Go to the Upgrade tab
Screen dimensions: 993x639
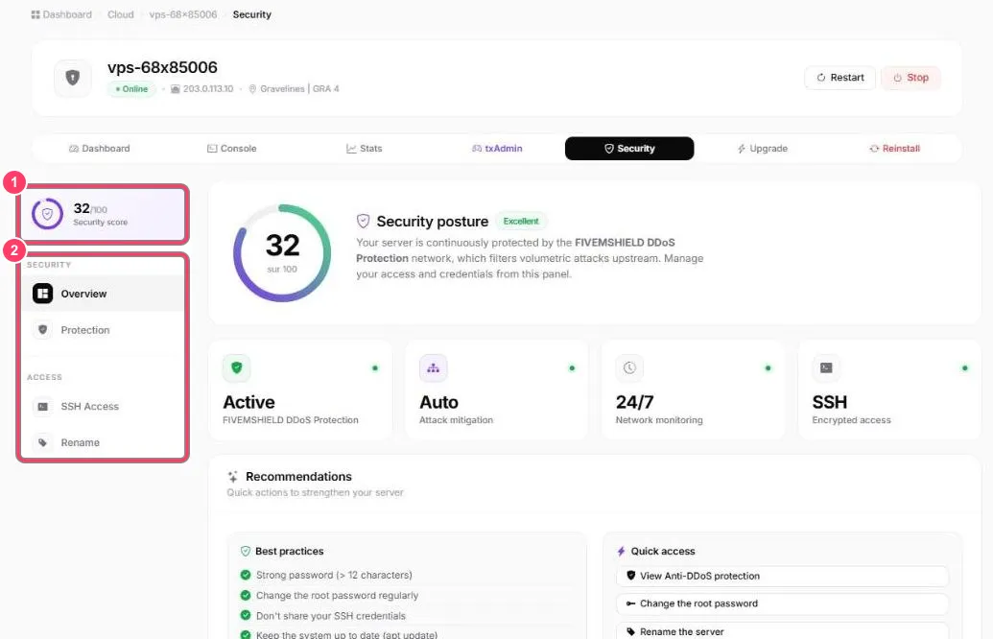763,149
